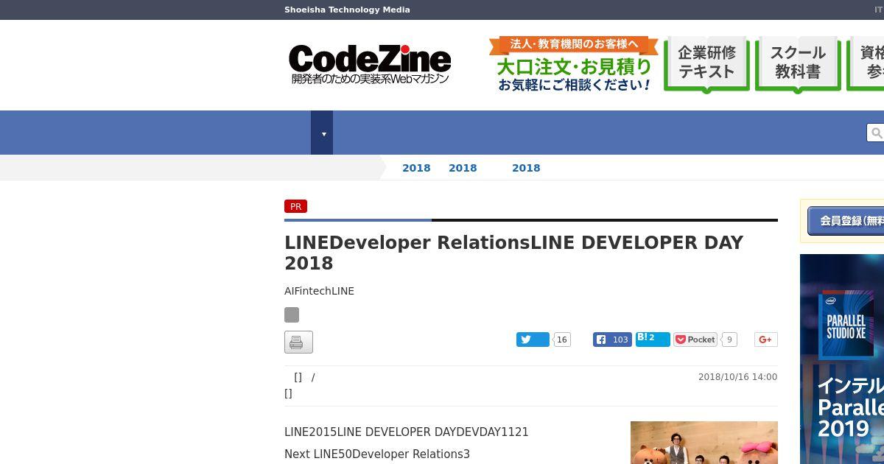Click the Pocket count 9
Screen dimensions: 884x464
(729, 340)
